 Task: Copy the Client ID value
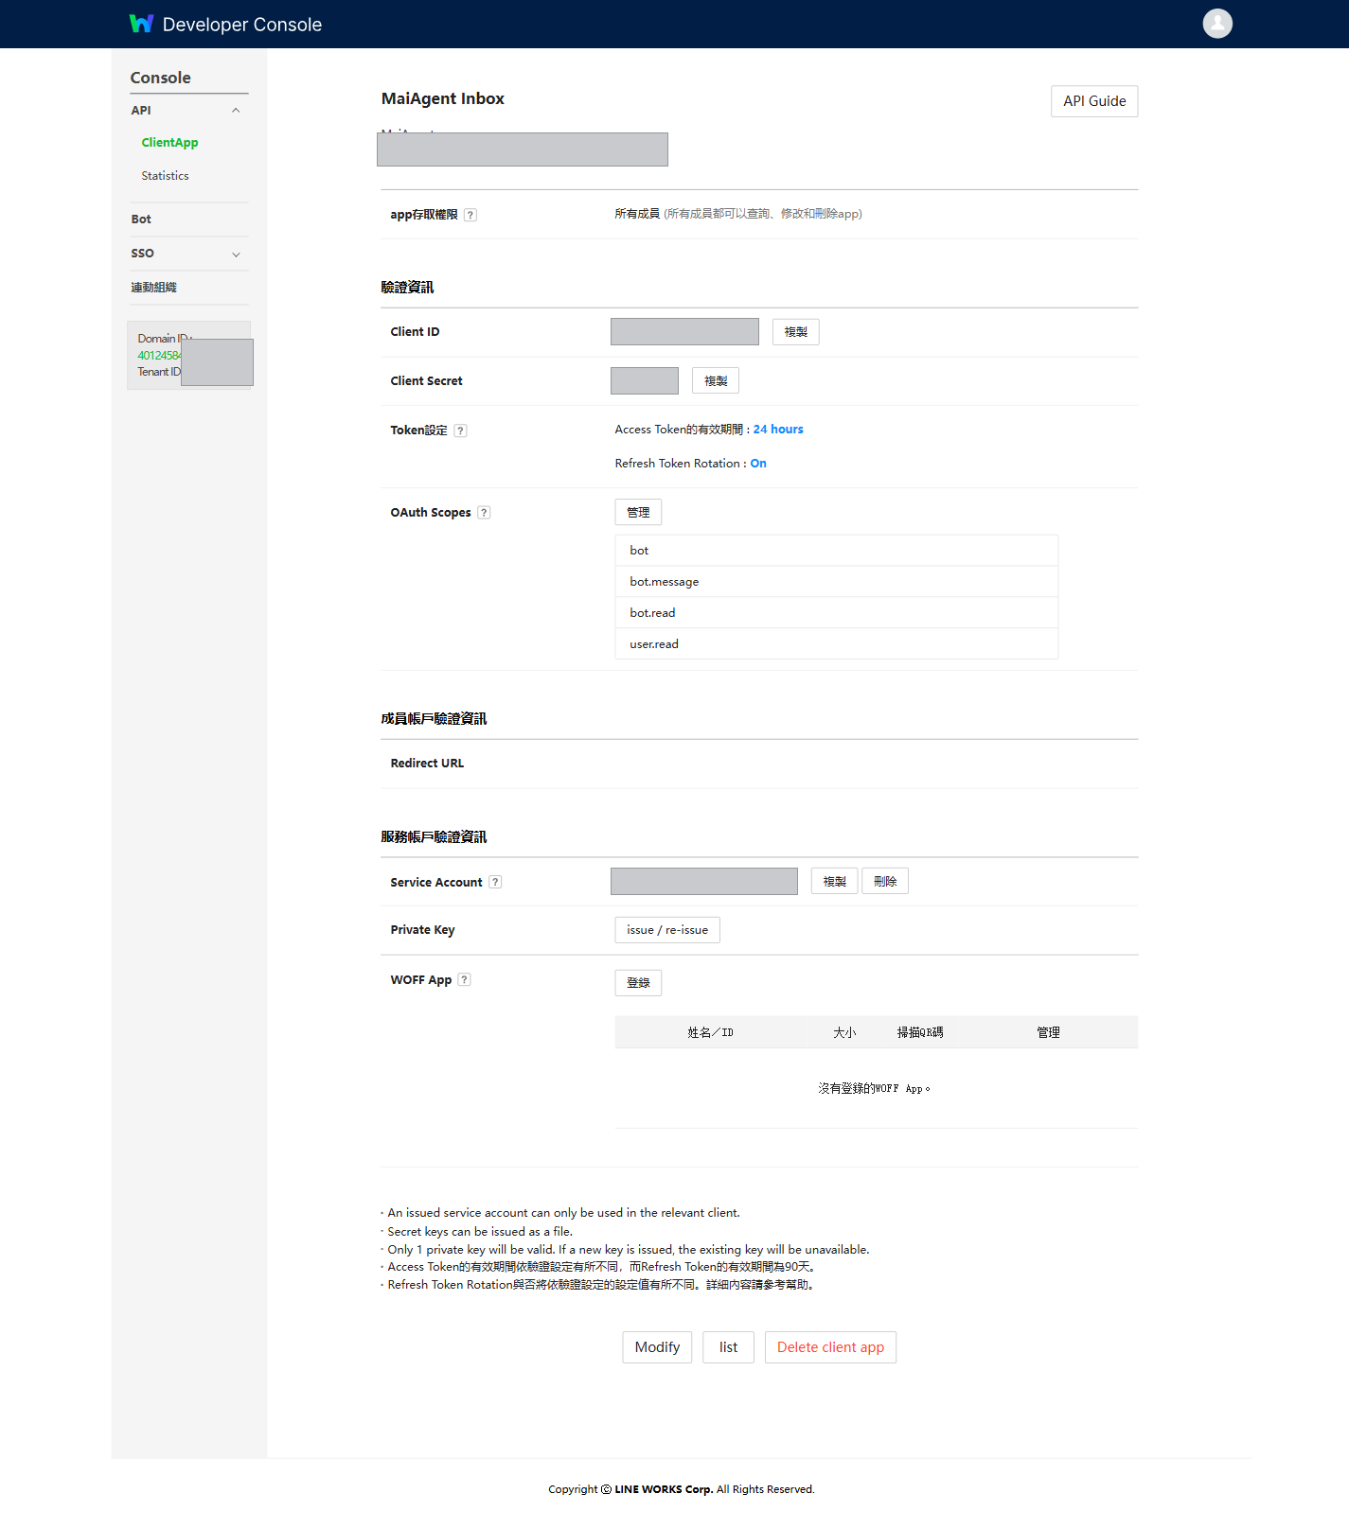[x=795, y=332]
